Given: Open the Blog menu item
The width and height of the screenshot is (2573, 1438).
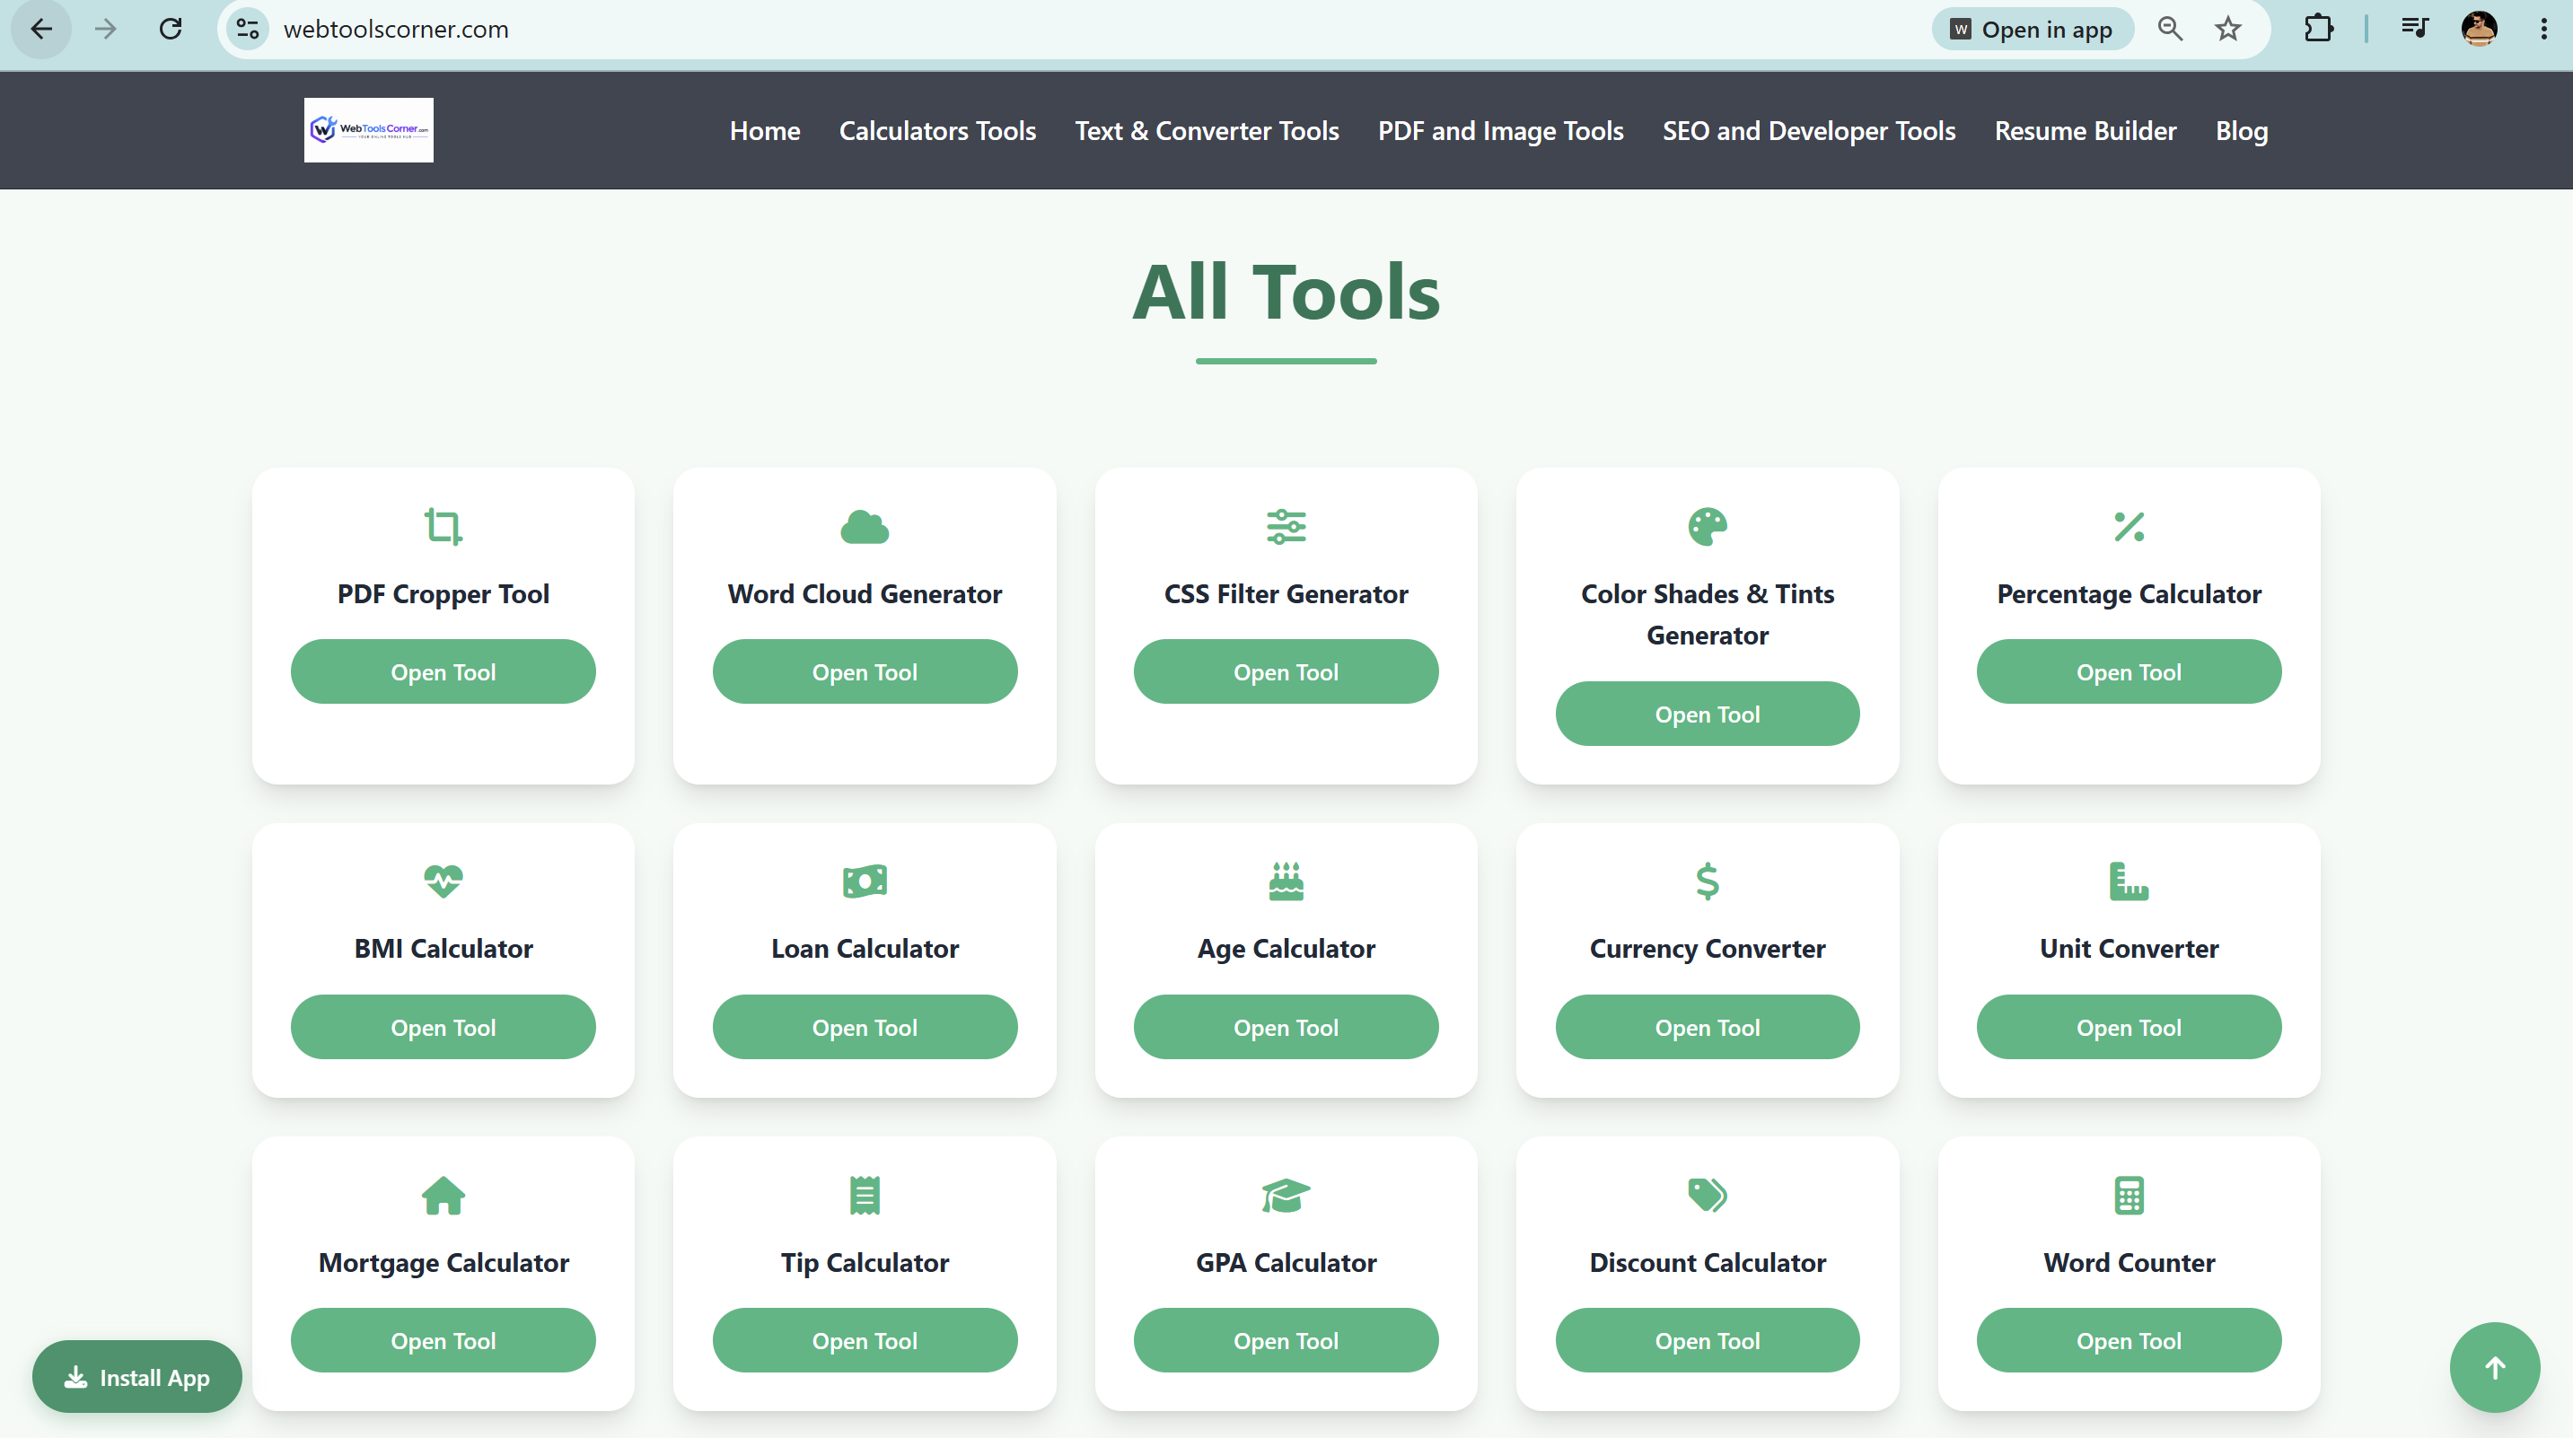Looking at the screenshot, I should 2242,131.
